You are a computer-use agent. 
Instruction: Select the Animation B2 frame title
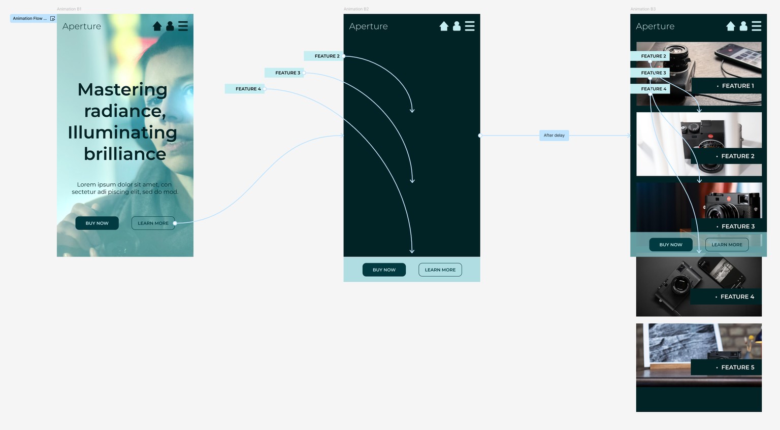(x=356, y=9)
